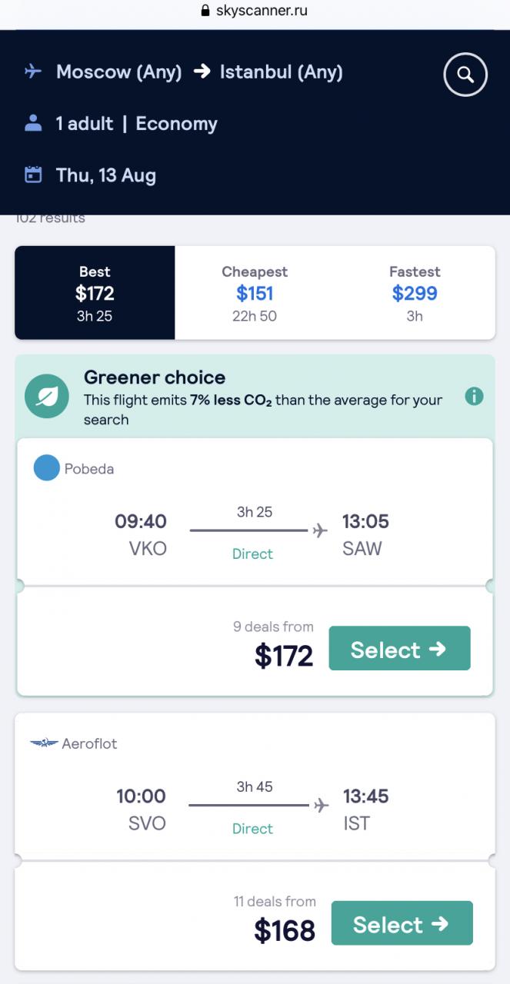Click the Aeroflot airline logo
The image size is (510, 984).
coord(44,743)
